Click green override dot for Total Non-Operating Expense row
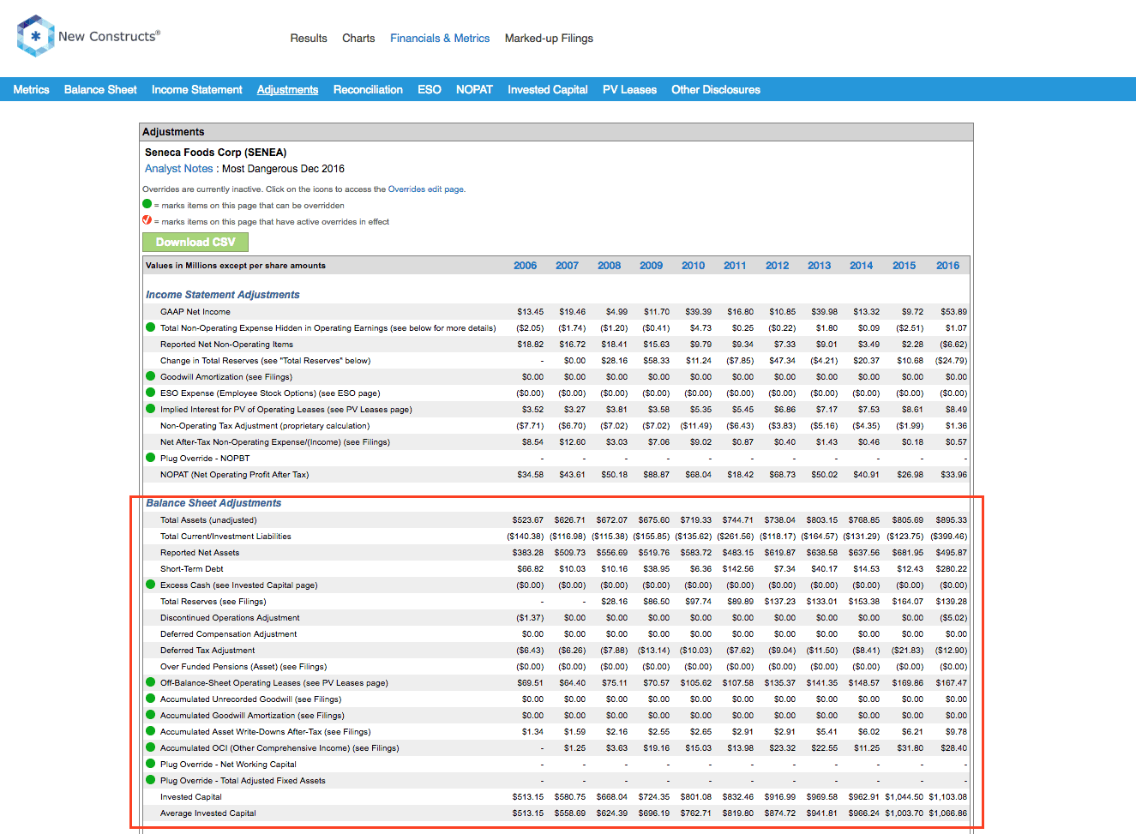The image size is (1136, 834). point(150,327)
